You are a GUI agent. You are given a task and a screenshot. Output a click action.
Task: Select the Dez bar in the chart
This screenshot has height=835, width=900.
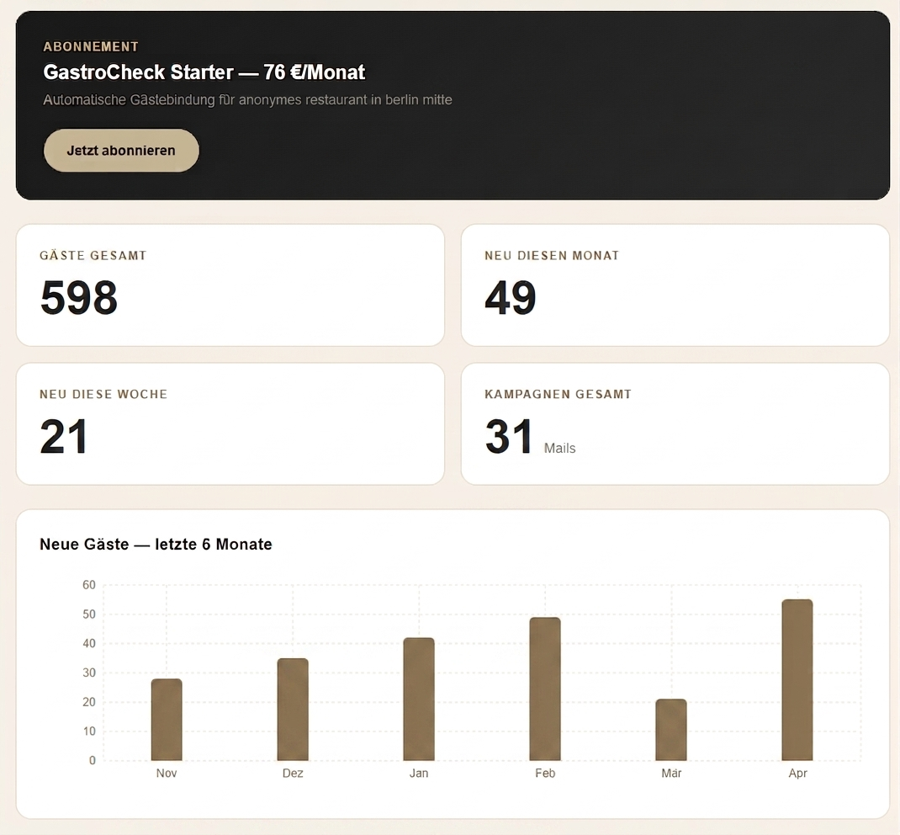(x=293, y=710)
